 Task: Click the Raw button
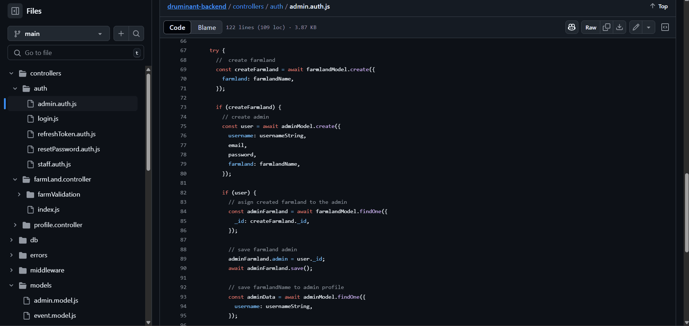591,27
